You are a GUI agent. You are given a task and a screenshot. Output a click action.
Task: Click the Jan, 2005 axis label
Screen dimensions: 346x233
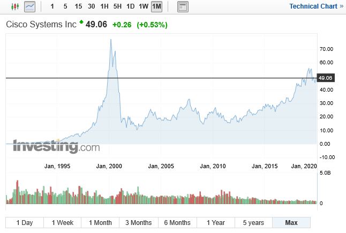pos(161,166)
